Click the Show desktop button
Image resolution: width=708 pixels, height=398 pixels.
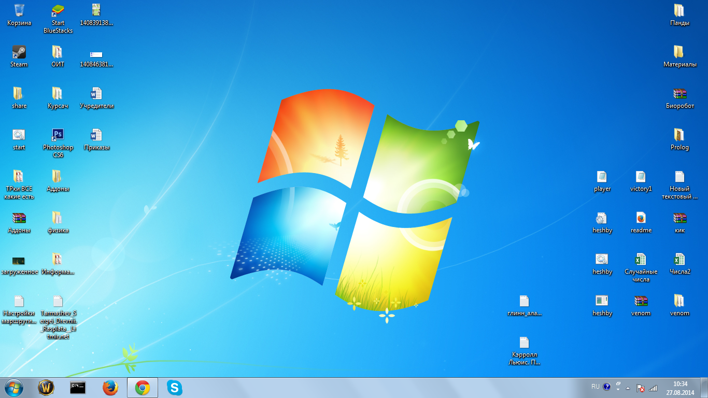point(704,388)
